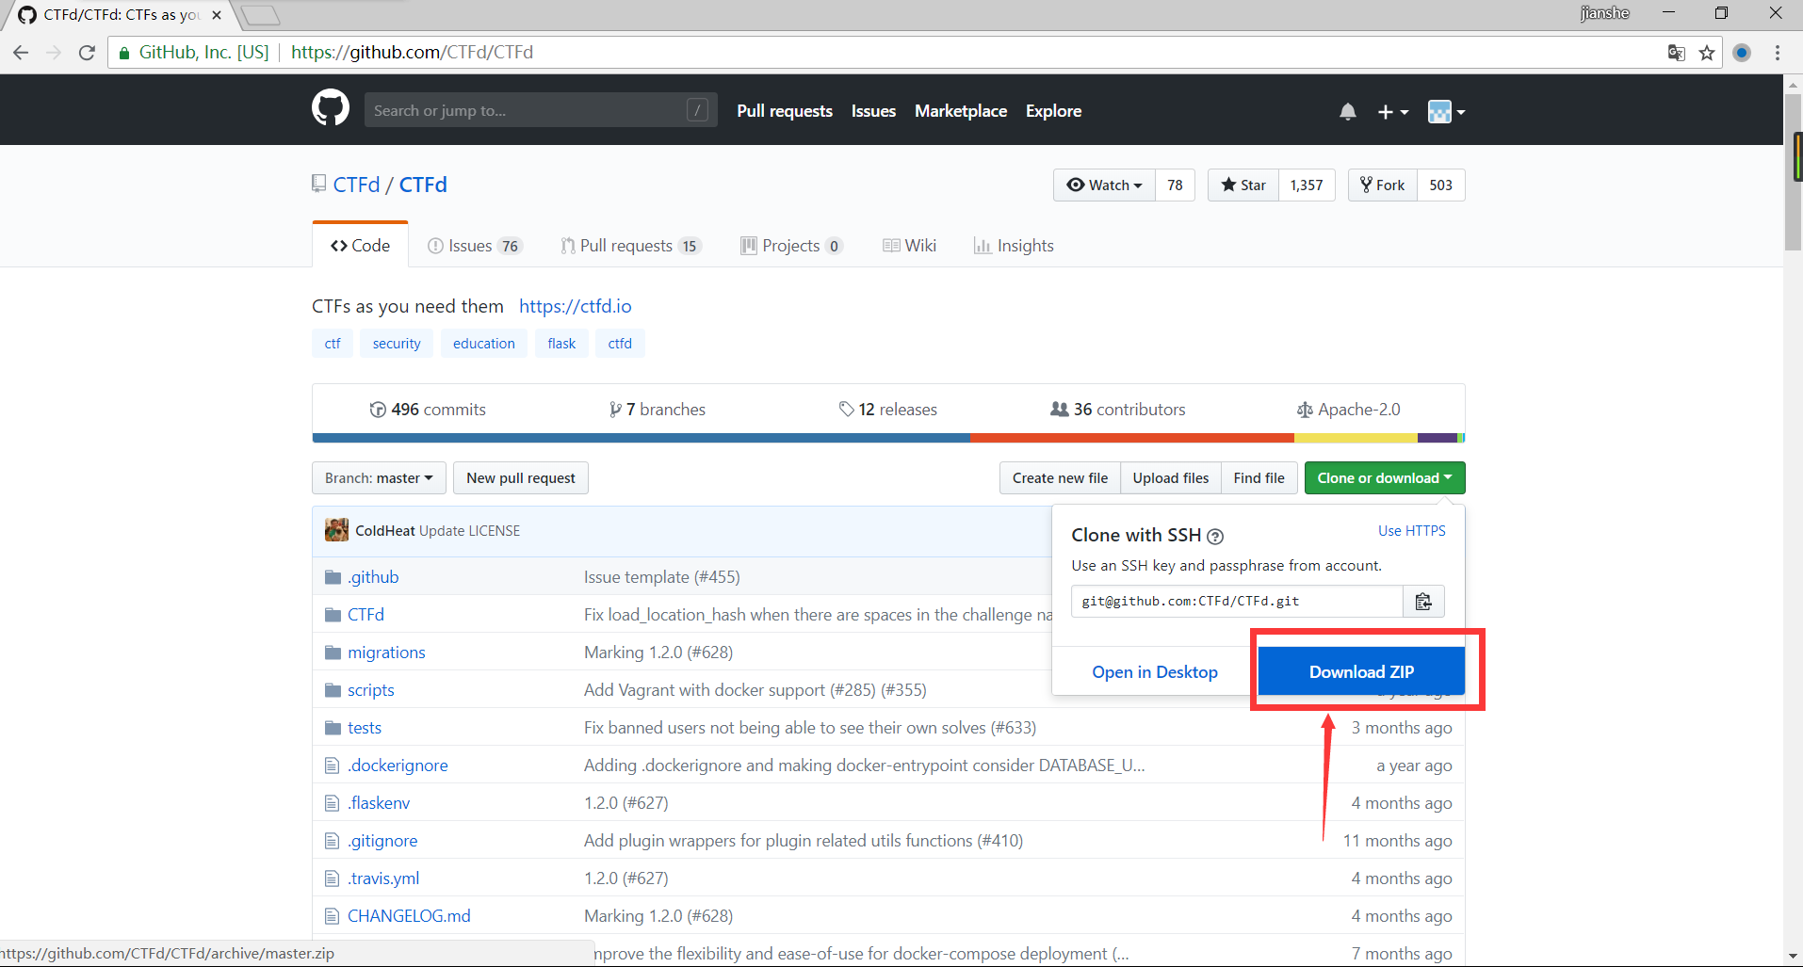Click the browser forward arrow
Viewport: 1803px width, 967px height.
pyautogui.click(x=54, y=53)
